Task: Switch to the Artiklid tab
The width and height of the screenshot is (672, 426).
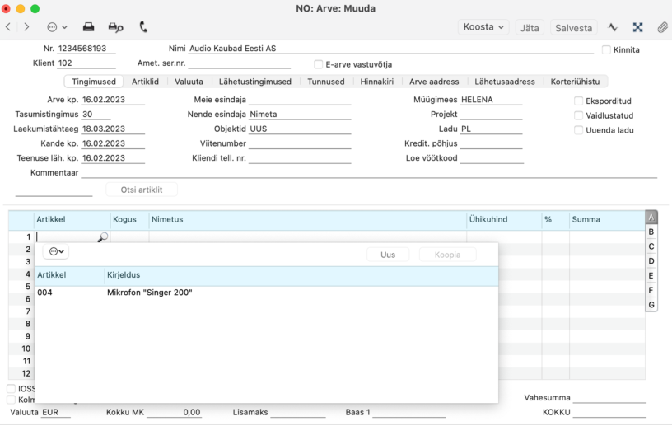Action: click(x=145, y=82)
